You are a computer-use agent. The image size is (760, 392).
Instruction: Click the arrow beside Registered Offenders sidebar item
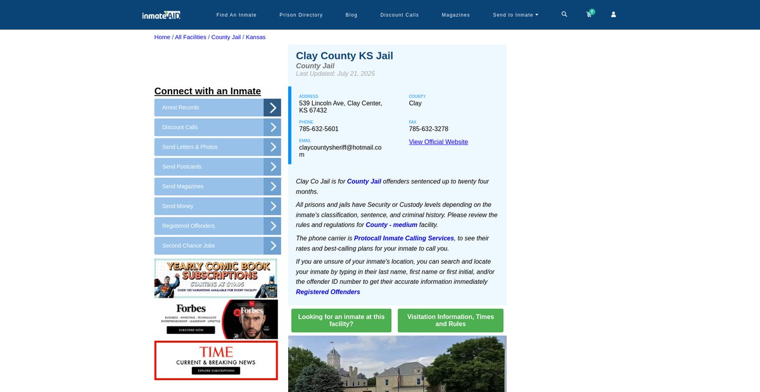pos(272,226)
